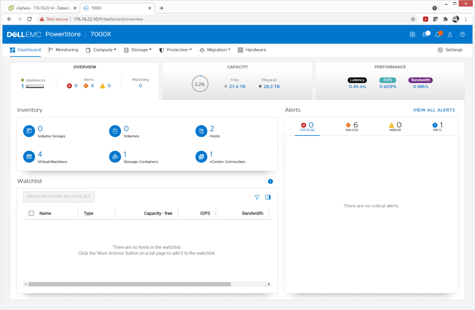Open the 4 Virtual Machines count link
Screen dimensions: 475x310
point(40,154)
